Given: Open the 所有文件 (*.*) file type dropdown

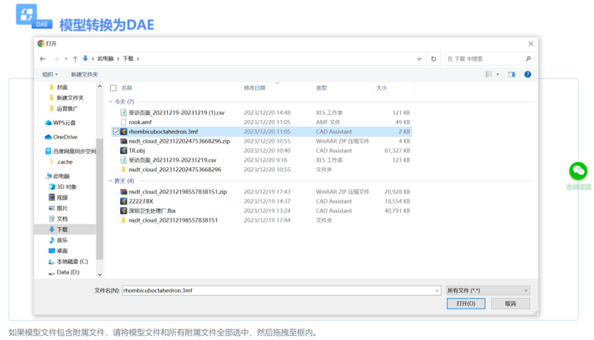Looking at the screenshot, I should point(488,291).
